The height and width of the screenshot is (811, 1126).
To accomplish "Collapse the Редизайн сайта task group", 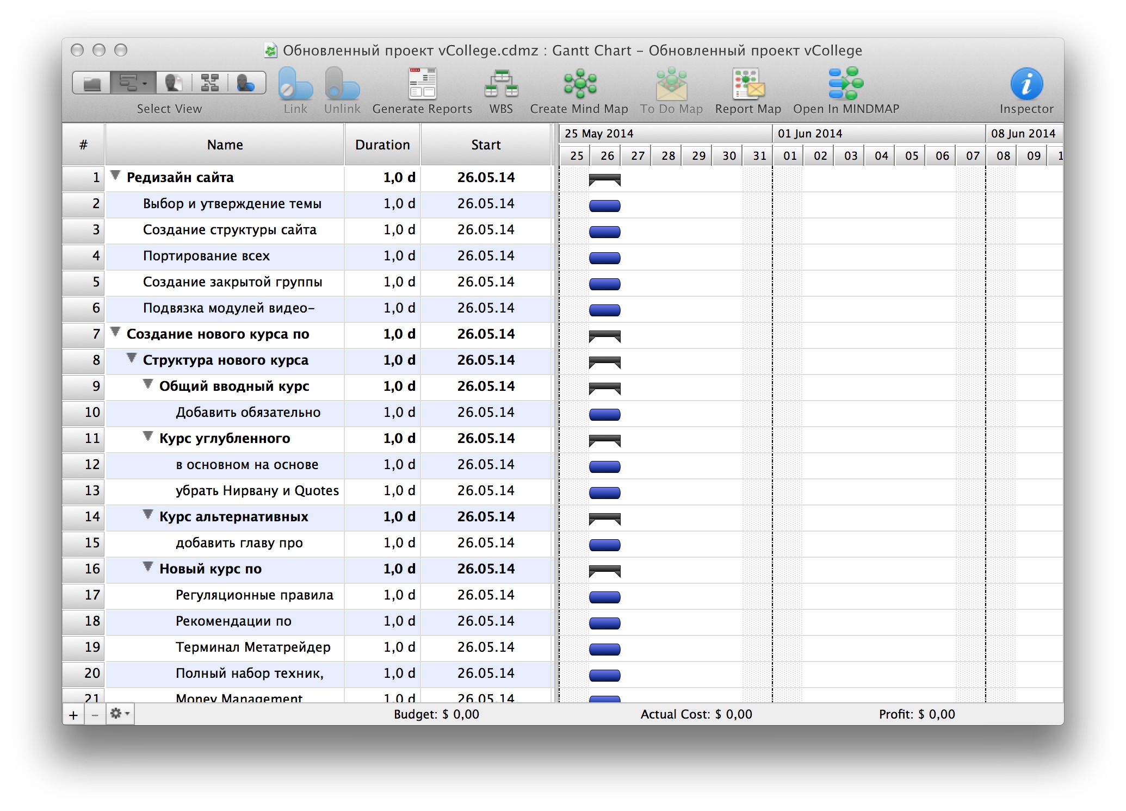I will pos(115,176).
